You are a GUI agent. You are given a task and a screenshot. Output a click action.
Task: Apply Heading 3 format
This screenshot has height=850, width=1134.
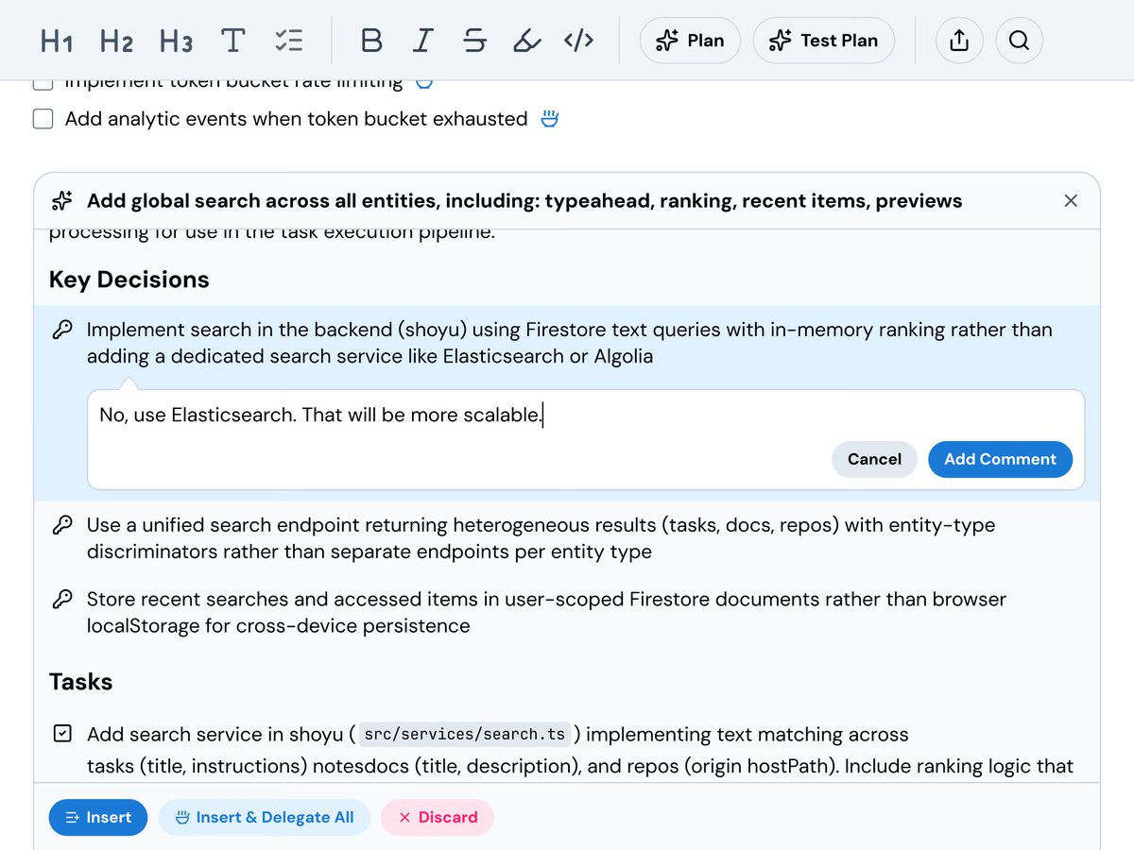click(x=176, y=41)
